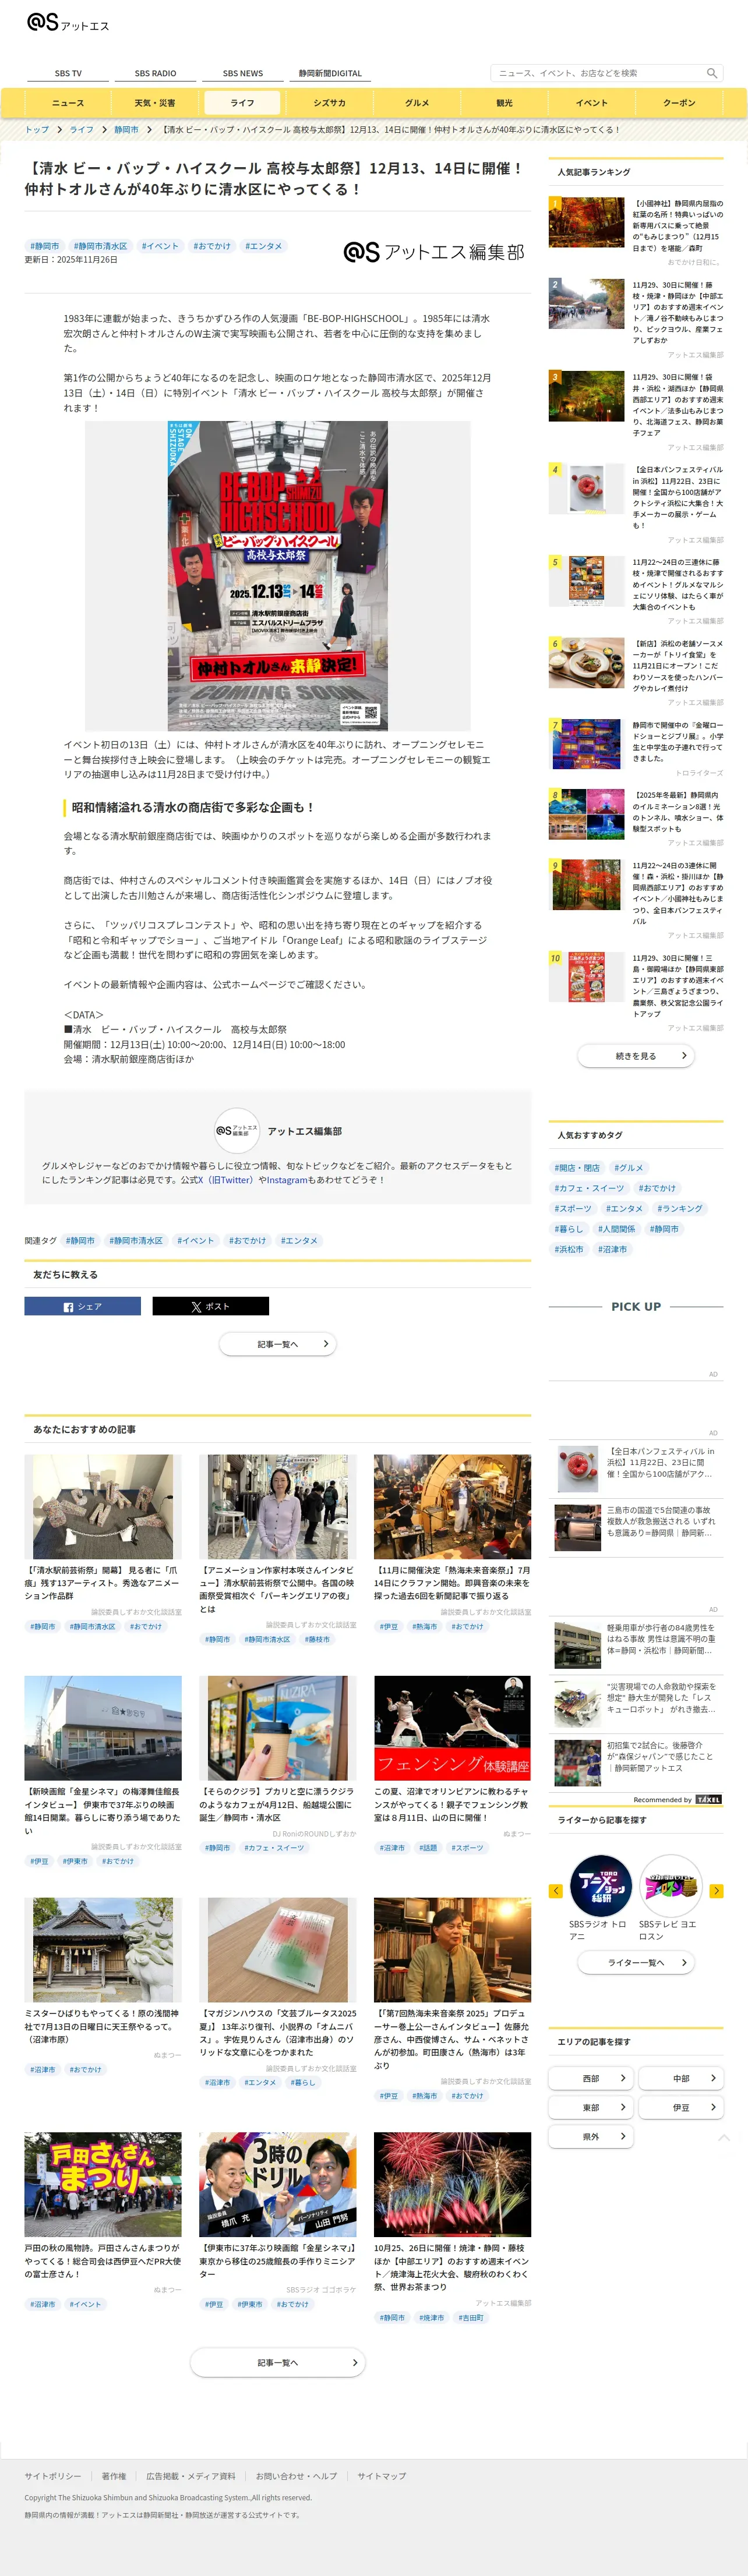The width and height of the screenshot is (748, 2576).
Task: Select the シズサカ menu tab
Action: [330, 103]
